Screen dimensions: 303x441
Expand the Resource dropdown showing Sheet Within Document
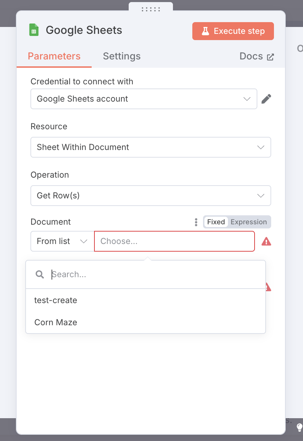[x=151, y=147]
